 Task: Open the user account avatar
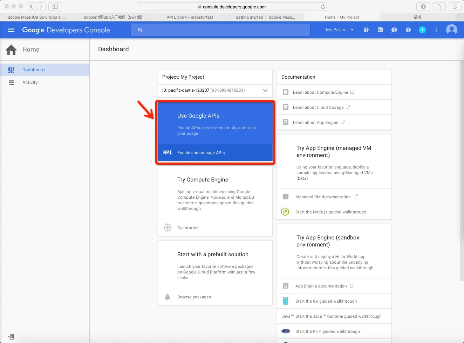(x=452, y=30)
